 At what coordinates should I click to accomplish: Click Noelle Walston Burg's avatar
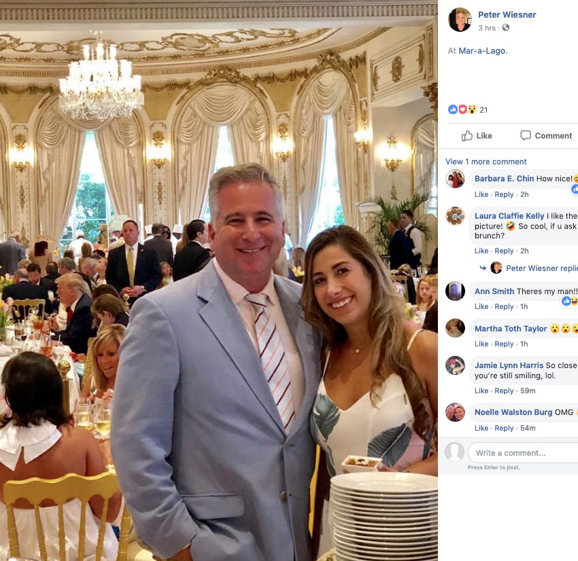click(x=455, y=412)
